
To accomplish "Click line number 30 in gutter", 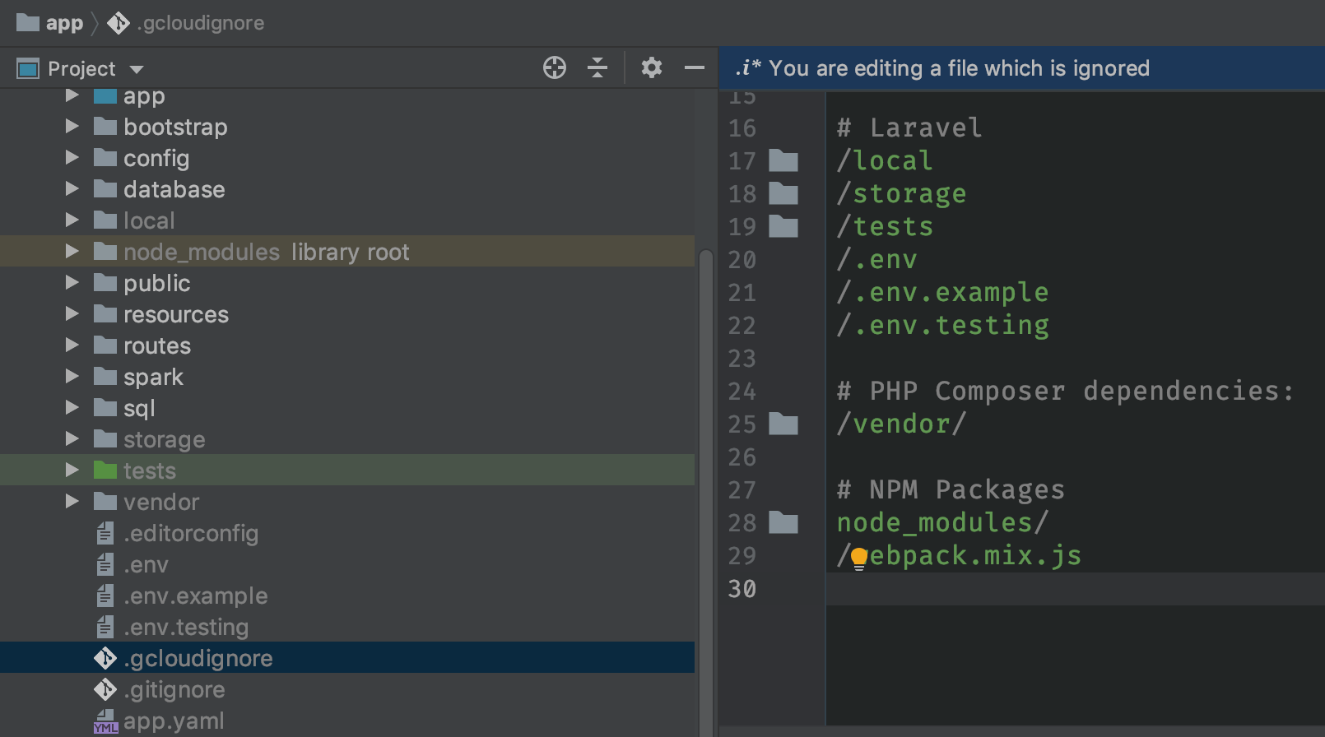I will tap(742, 589).
